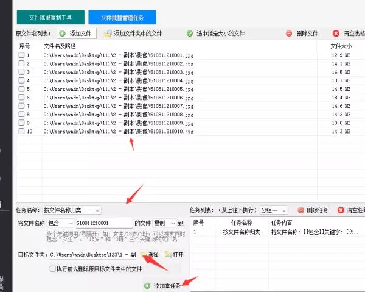365x292 pixels.
Task: Select file path ending 510811210009.jpg
Action: click(119, 123)
